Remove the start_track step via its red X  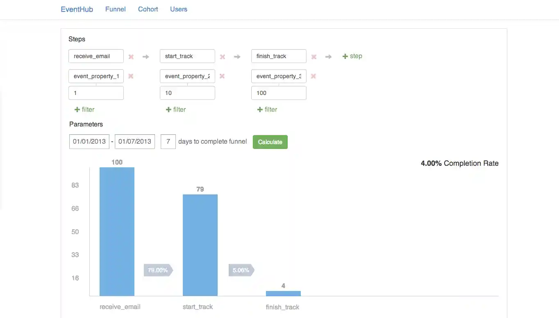click(222, 56)
